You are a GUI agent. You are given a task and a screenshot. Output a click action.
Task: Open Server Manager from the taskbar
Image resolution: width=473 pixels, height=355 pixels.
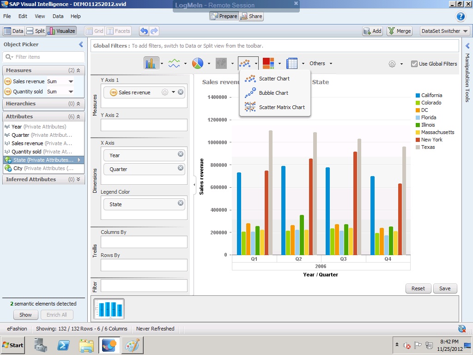click(x=41, y=345)
